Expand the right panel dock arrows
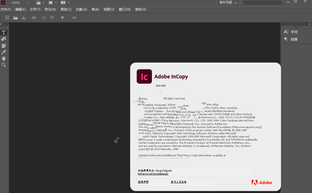The width and height of the screenshot is (312, 193). 309,24
